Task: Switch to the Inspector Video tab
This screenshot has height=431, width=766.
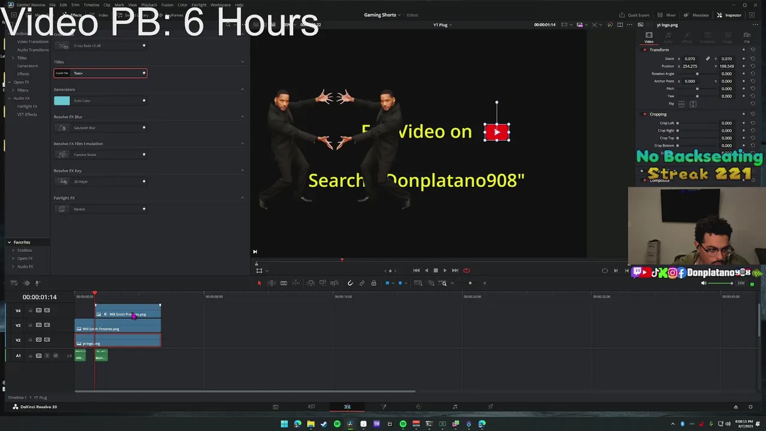Action: point(649,38)
